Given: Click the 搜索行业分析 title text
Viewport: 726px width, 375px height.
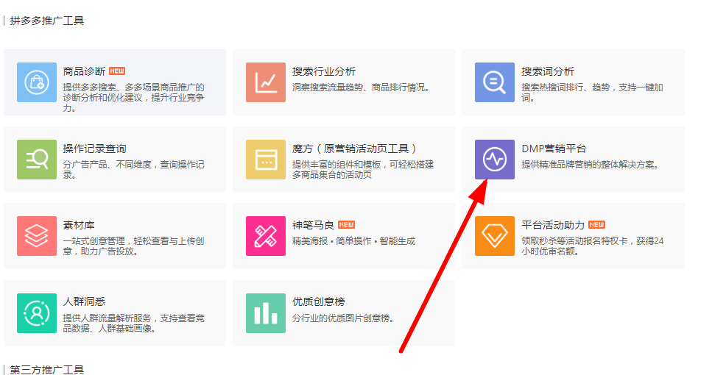Looking at the screenshot, I should tap(324, 71).
